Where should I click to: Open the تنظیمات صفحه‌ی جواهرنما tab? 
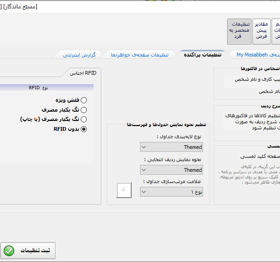[x=140, y=55]
